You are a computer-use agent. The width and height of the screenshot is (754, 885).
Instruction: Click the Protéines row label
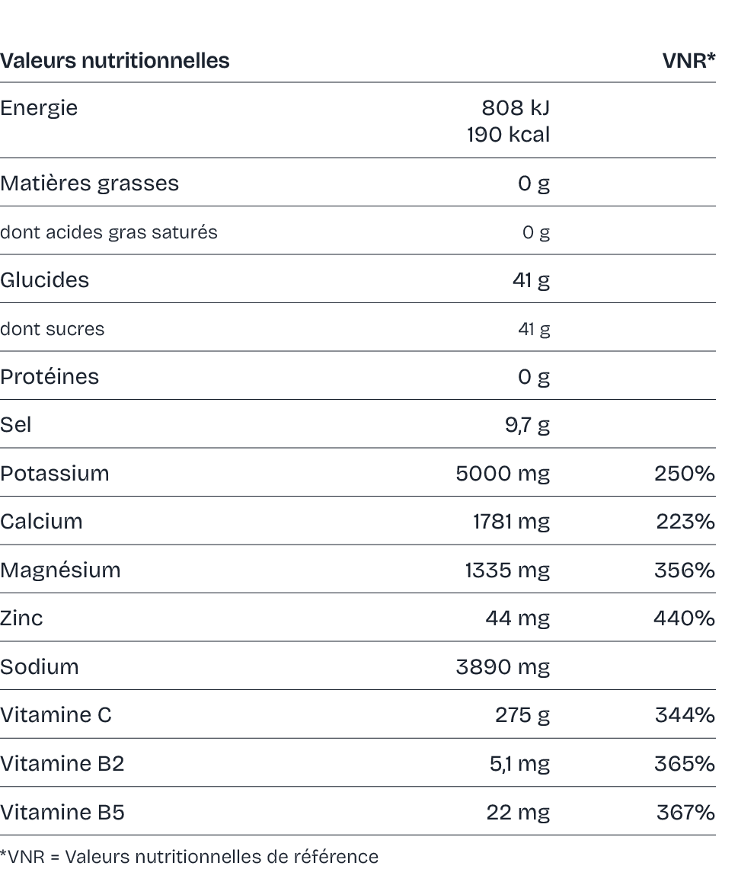(49, 376)
